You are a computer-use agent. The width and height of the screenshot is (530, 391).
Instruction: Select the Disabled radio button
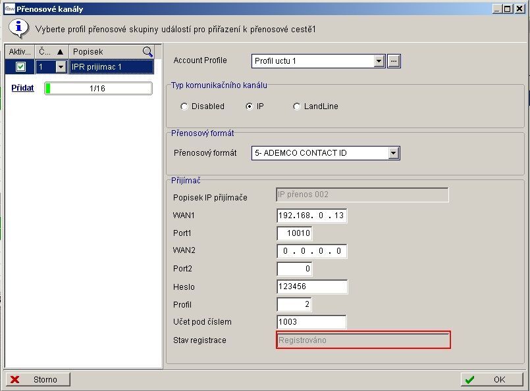184,106
